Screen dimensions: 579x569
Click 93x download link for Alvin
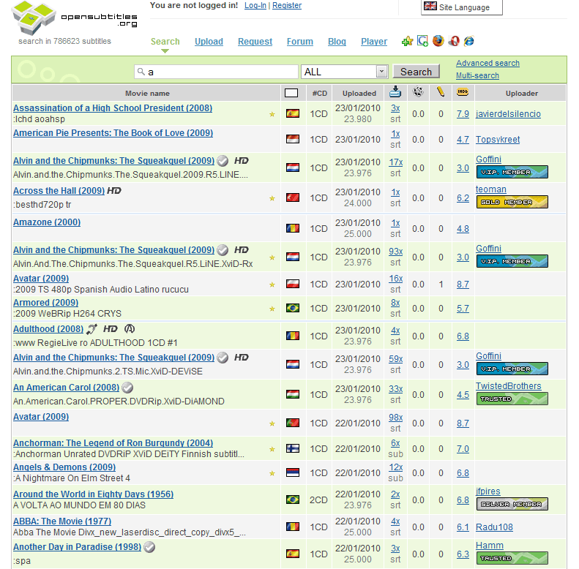pos(395,252)
